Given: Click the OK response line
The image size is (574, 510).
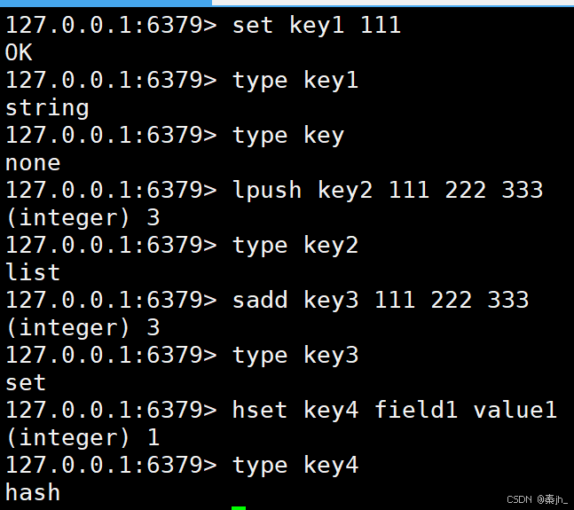Looking at the screenshot, I should coord(19,52).
